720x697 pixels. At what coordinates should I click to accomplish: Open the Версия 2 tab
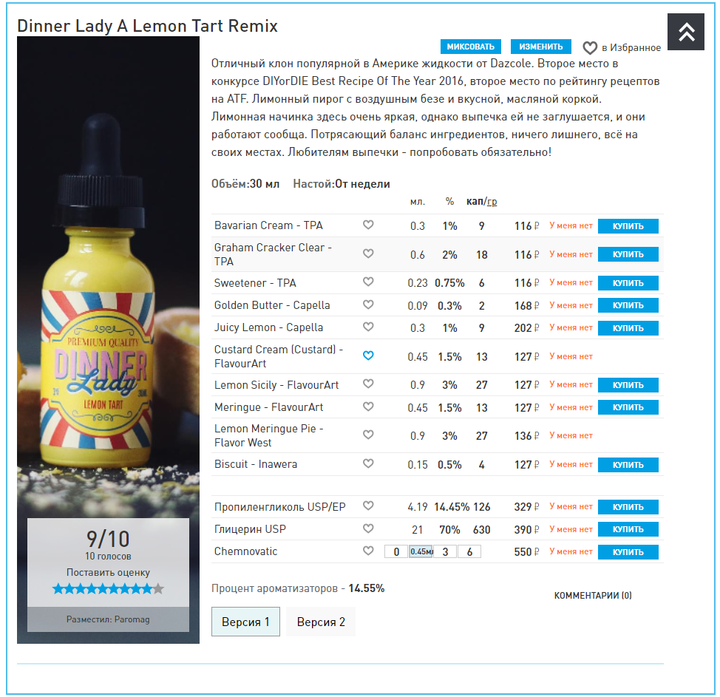[x=321, y=622]
